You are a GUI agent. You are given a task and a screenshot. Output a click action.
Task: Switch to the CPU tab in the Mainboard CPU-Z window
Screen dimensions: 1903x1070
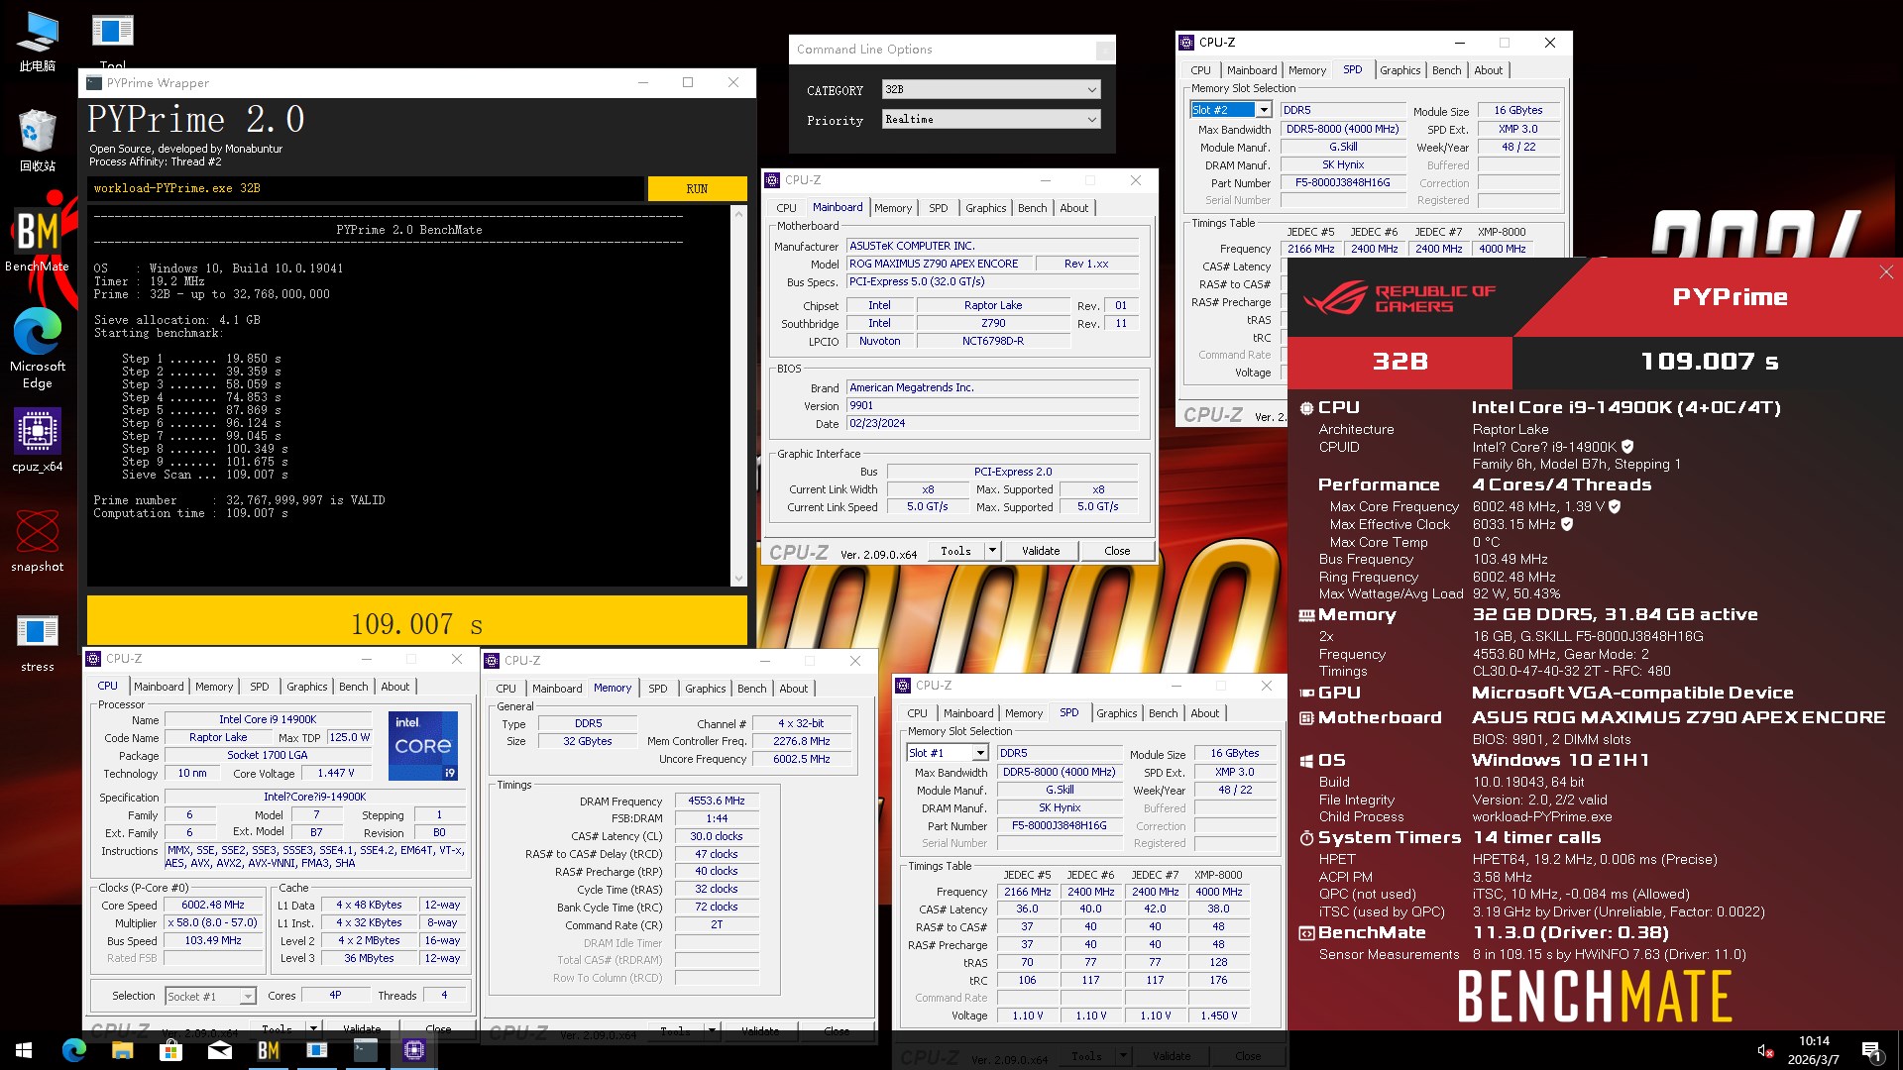click(x=786, y=208)
